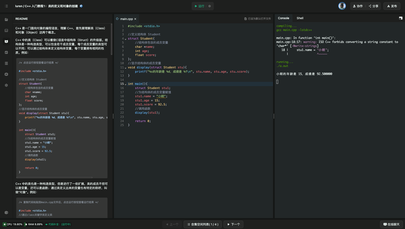This screenshot has height=229, width=405.
Task: Click the hamburger menu icon at top-left
Action: click(x=6, y=6)
